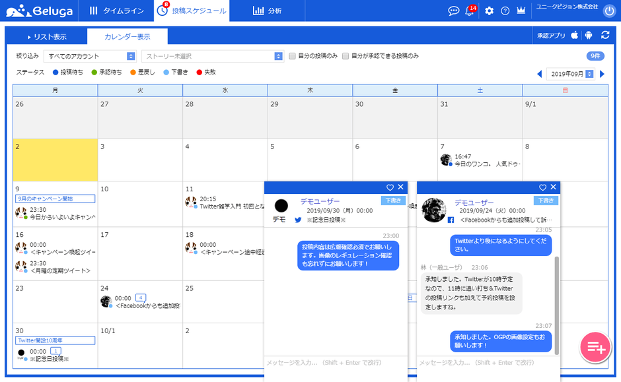Refresh the calendar with reload icon

click(x=605, y=36)
